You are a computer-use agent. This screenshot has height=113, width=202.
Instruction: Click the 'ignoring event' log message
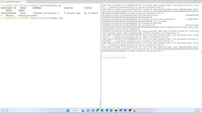click(148, 25)
